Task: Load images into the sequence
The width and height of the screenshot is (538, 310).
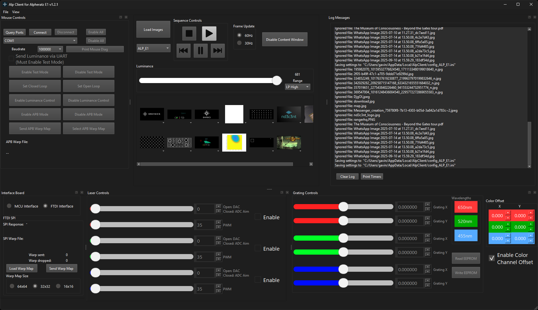Action: 153,29
